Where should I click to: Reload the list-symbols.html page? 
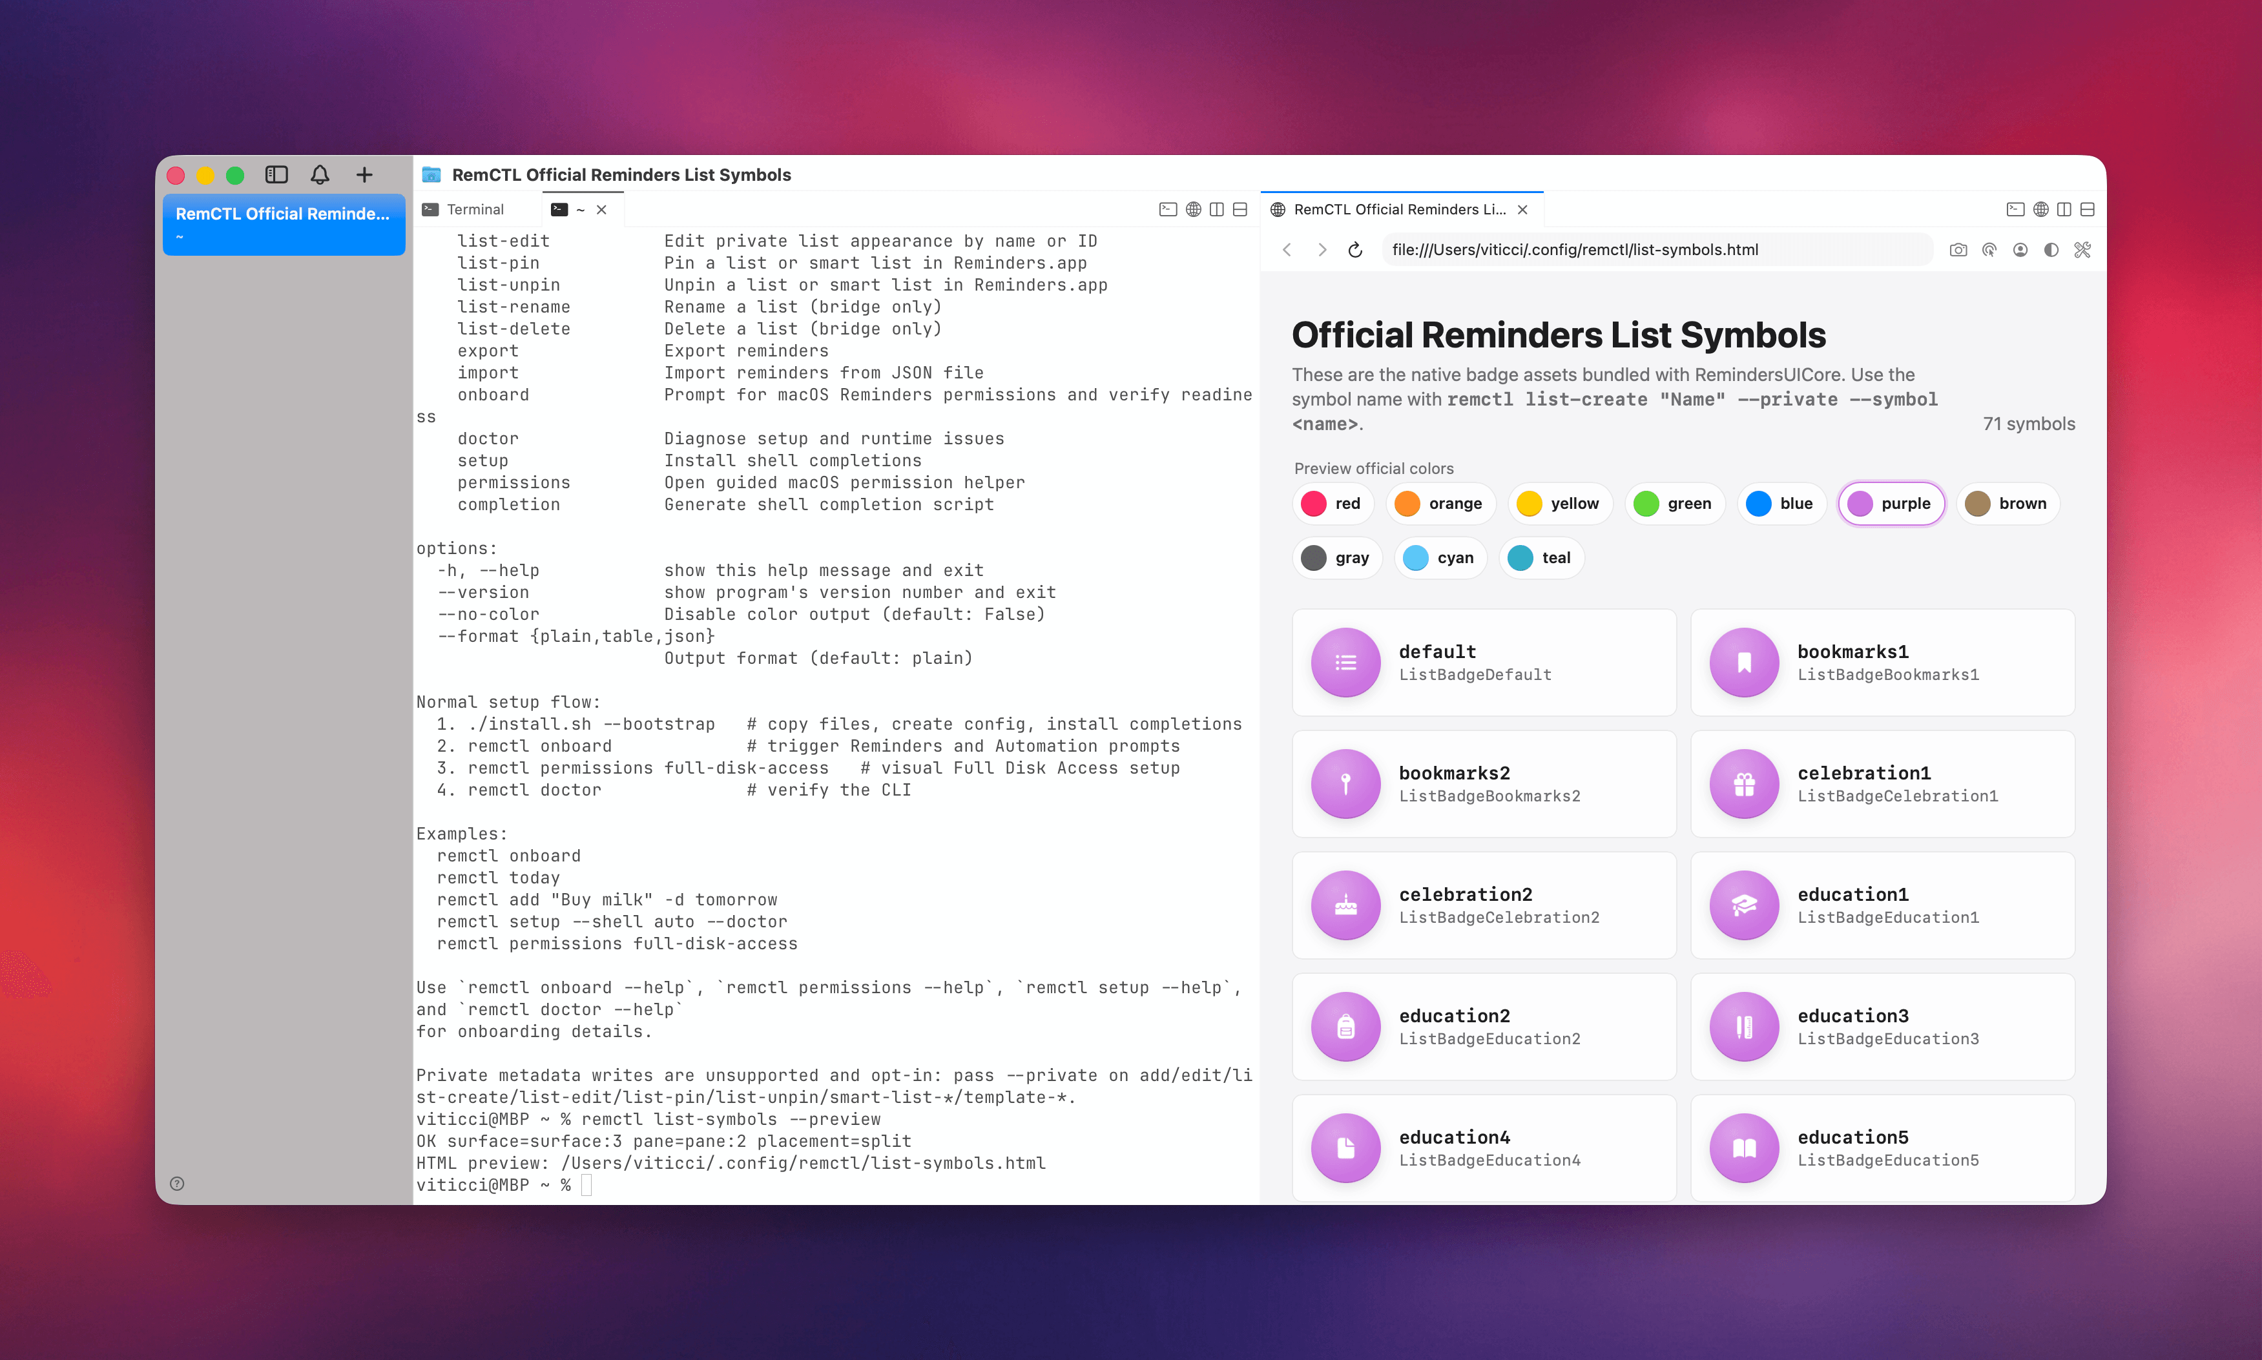1356,250
